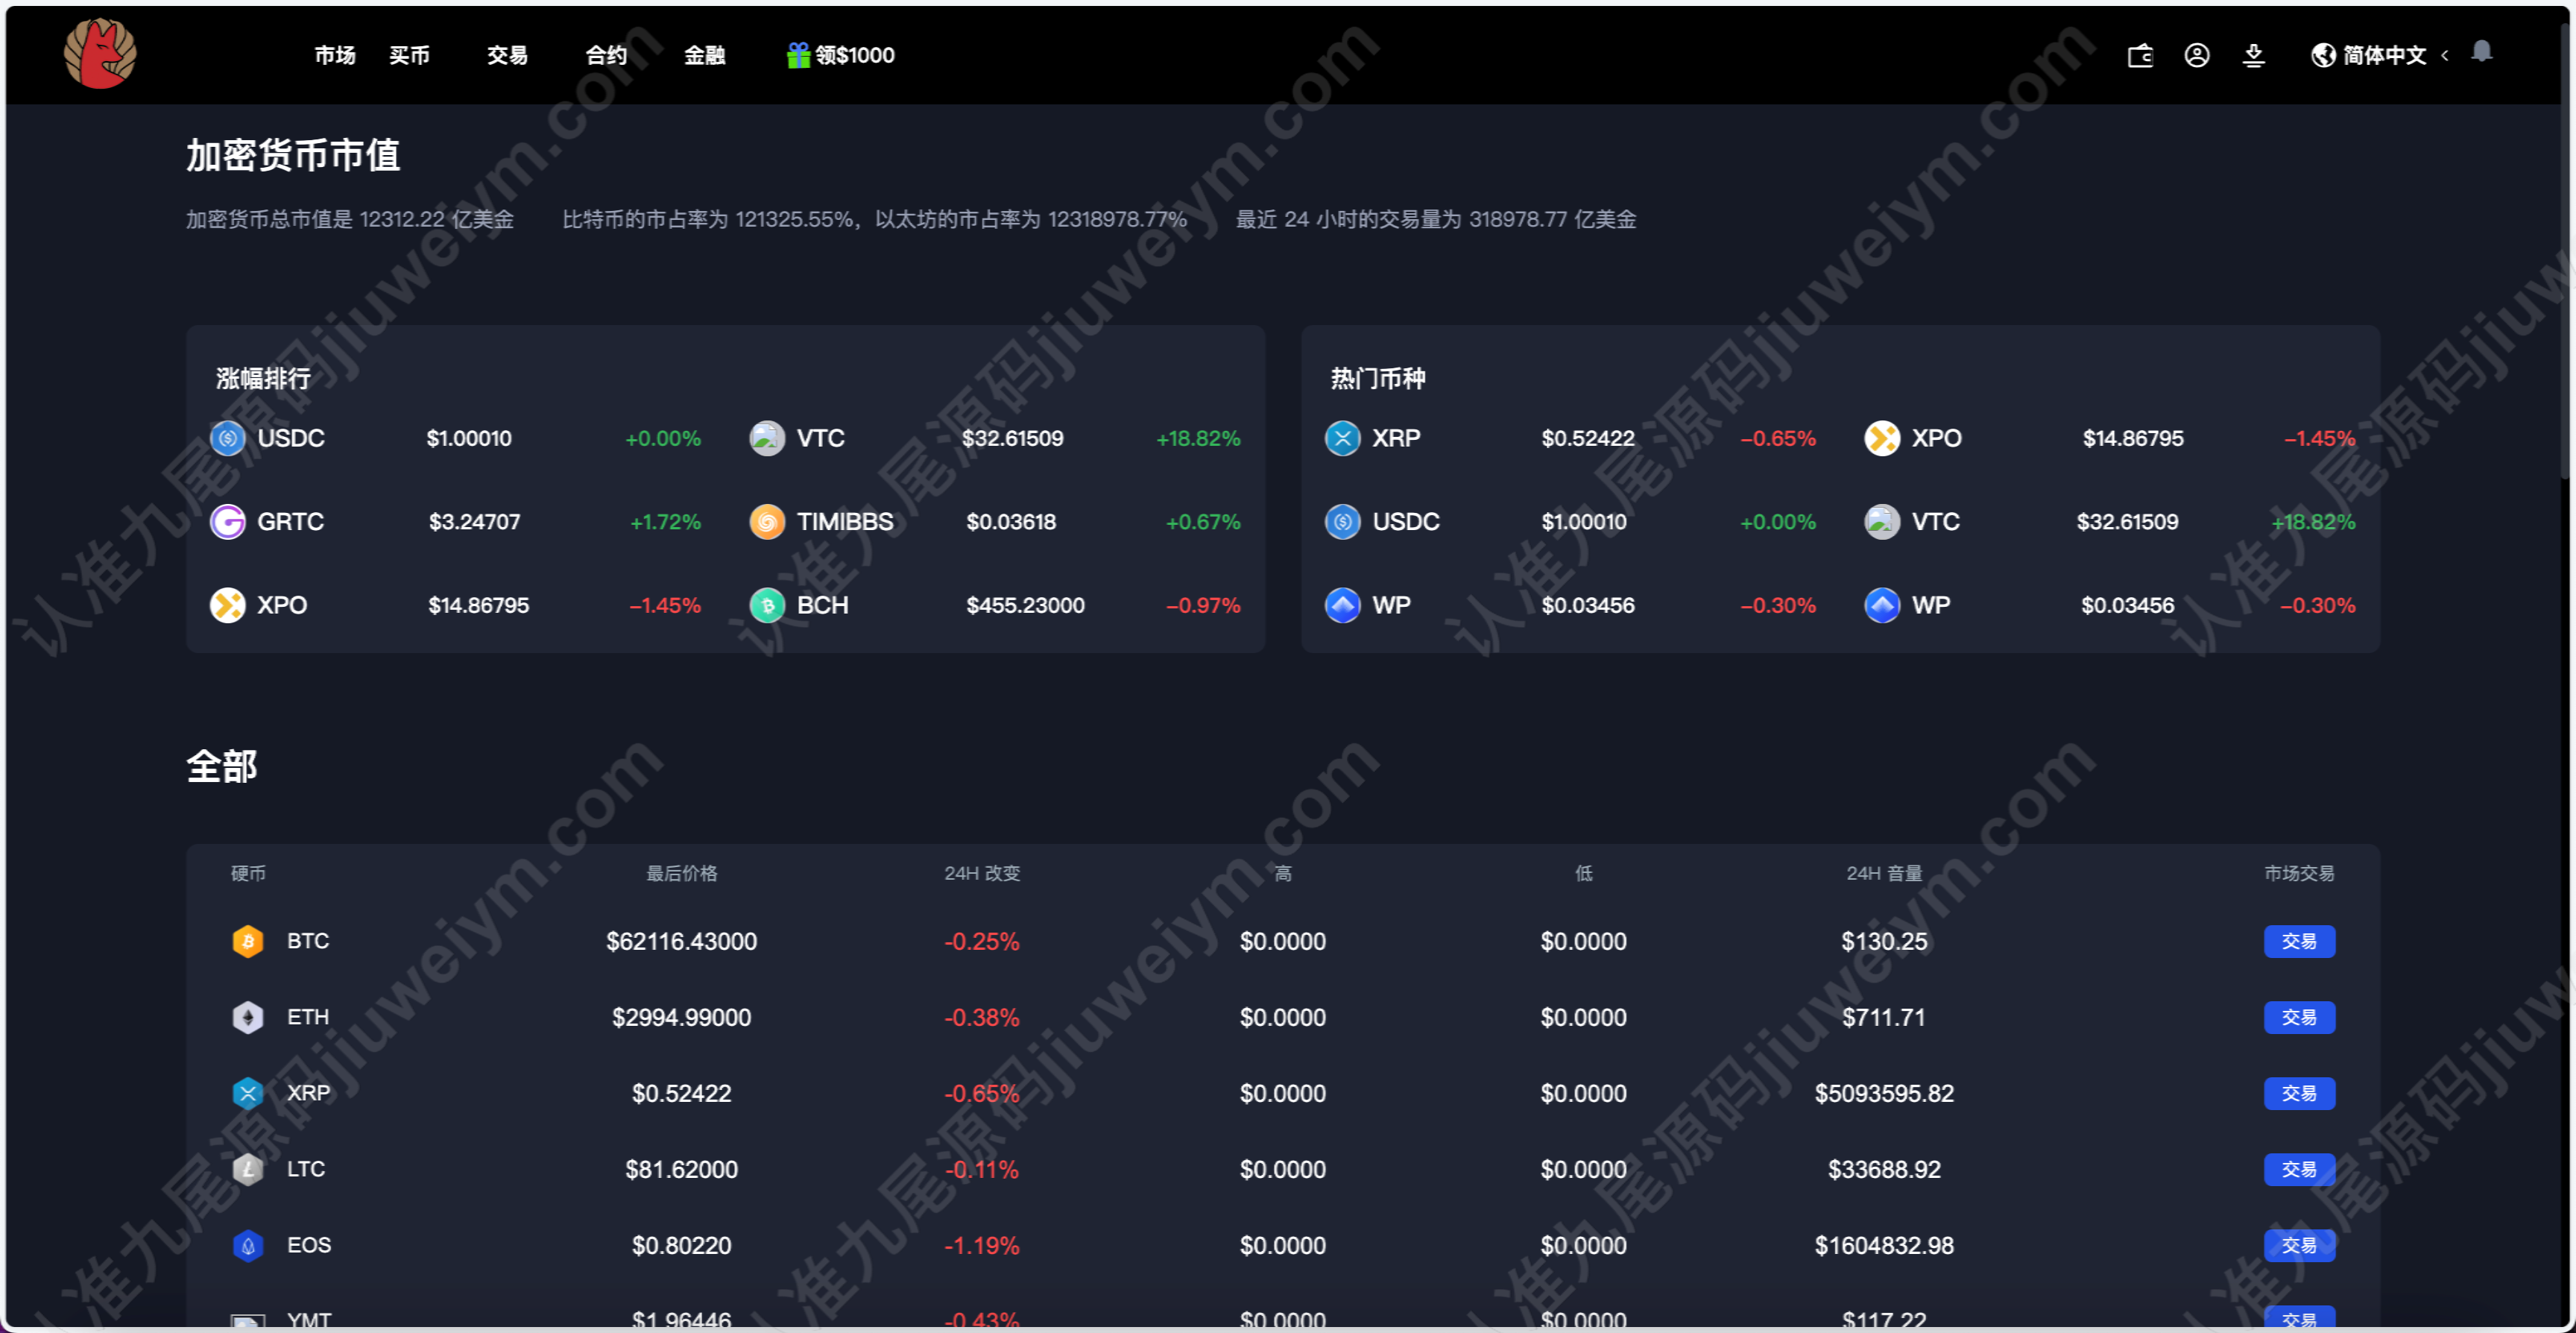Click the 交易 button for BTC row
The width and height of the screenshot is (2576, 1333).
tap(2299, 941)
